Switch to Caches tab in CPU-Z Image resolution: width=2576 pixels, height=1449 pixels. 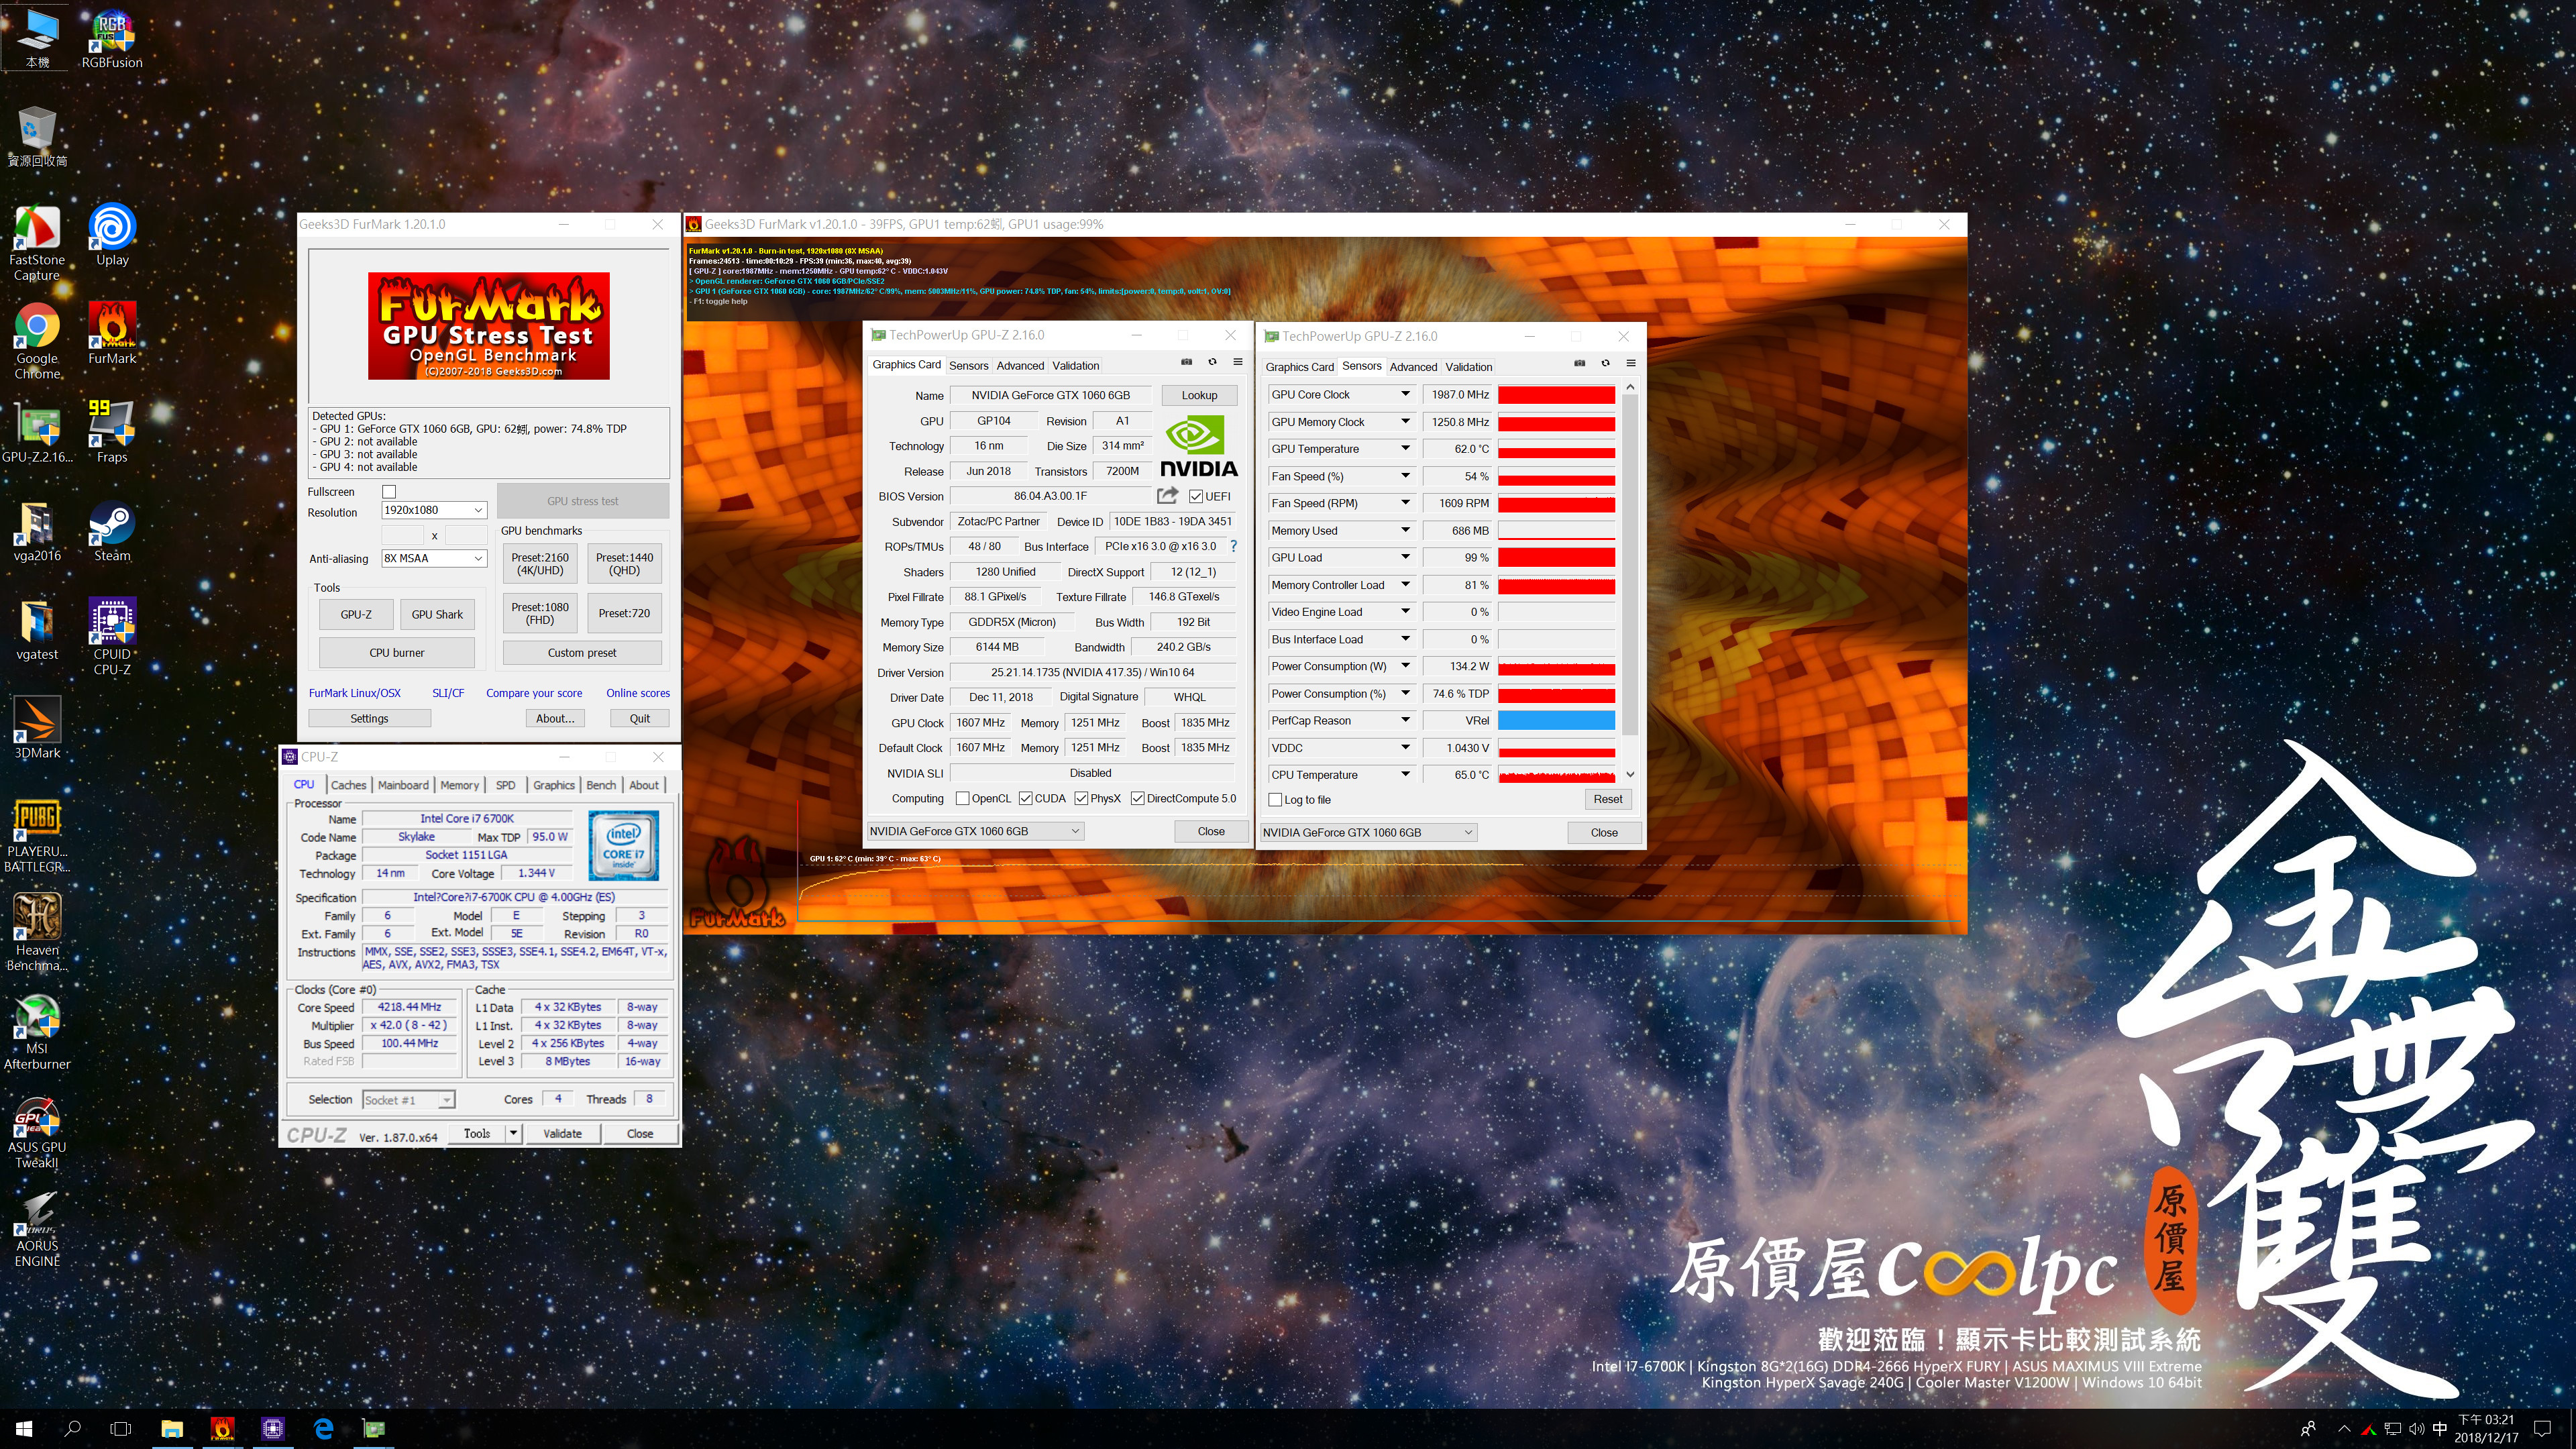[x=348, y=785]
